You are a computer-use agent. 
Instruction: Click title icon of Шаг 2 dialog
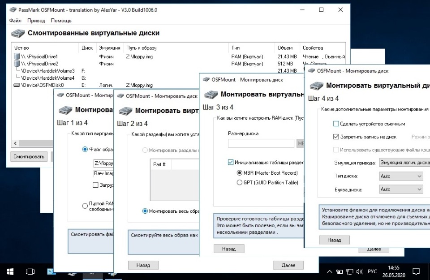[120, 96]
